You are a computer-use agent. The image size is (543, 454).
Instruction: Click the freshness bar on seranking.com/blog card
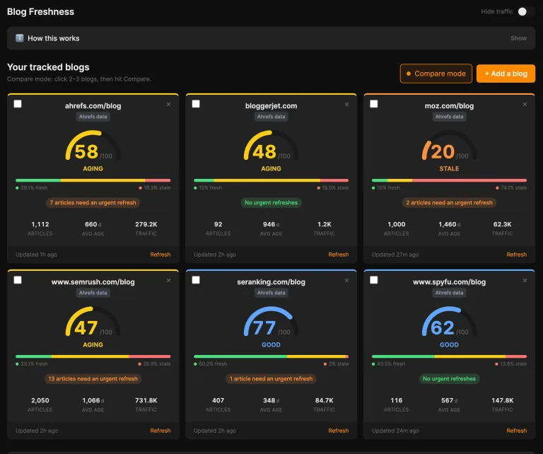[x=271, y=356]
